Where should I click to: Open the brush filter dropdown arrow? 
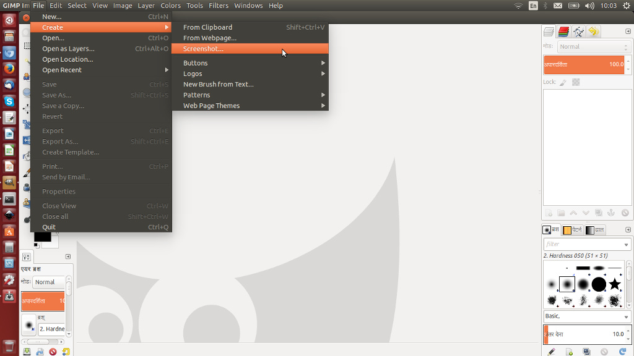tap(626, 245)
